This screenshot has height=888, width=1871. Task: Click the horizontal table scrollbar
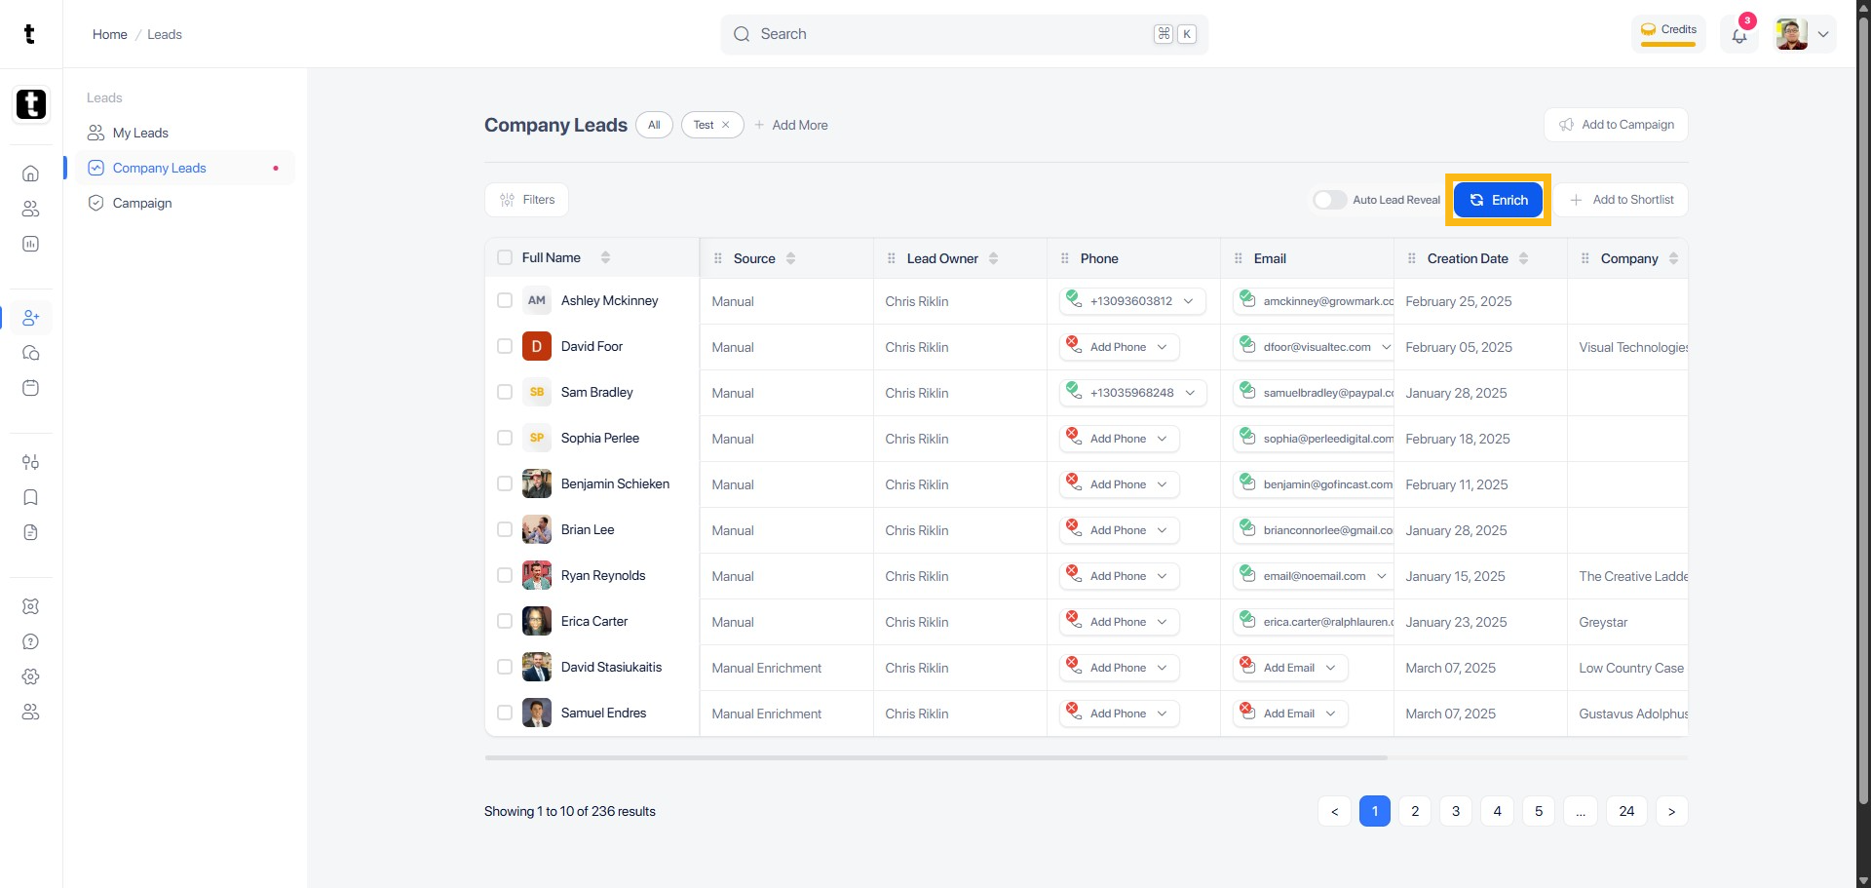click(935, 757)
